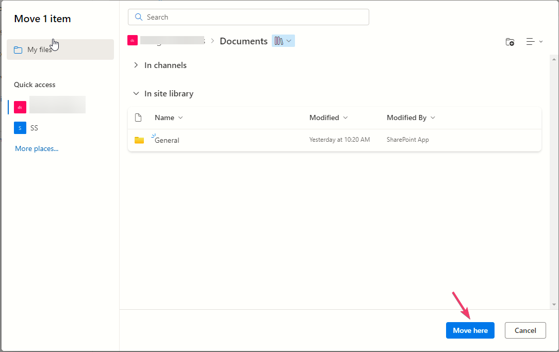Image resolution: width=559 pixels, height=352 pixels.
Task: Click the pink site icon in breadcrumb
Action: 133,41
